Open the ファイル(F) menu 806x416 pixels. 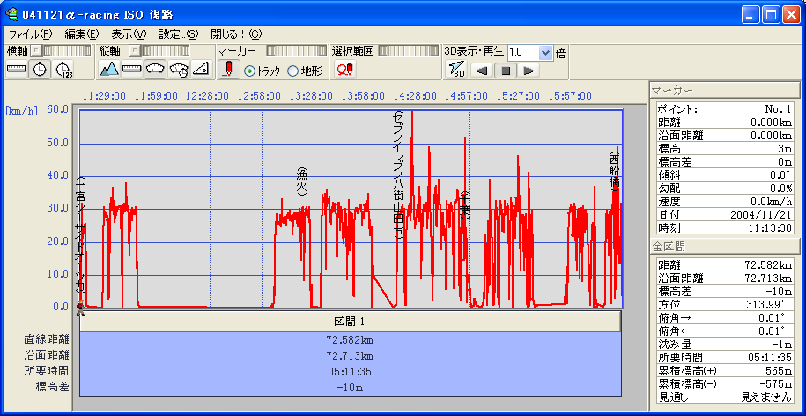pyautogui.click(x=30, y=33)
